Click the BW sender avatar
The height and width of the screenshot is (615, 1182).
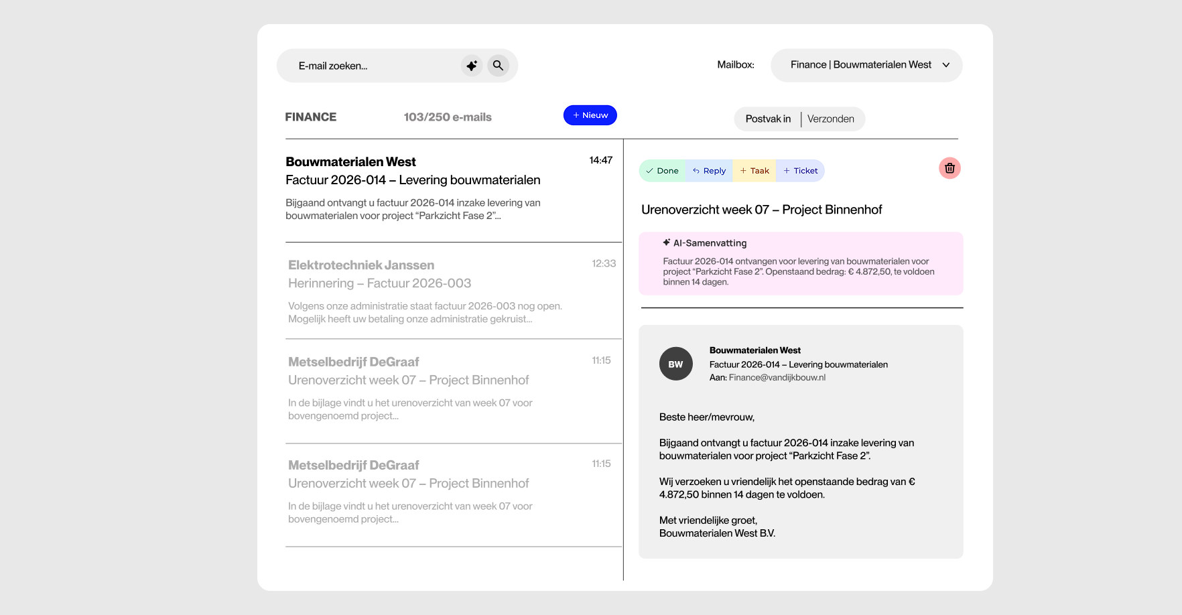click(x=675, y=364)
